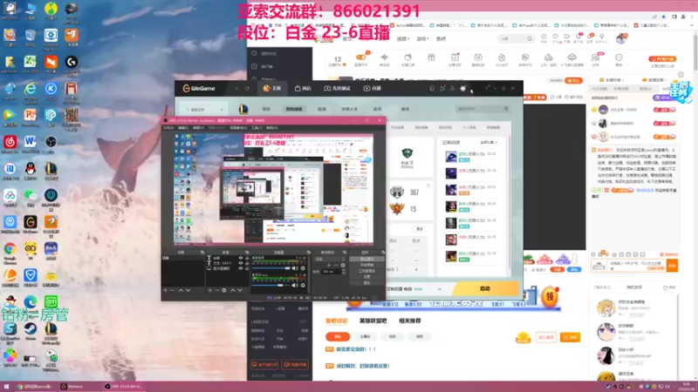Move the OBS scene down
The image size is (698, 392).
tap(188, 290)
